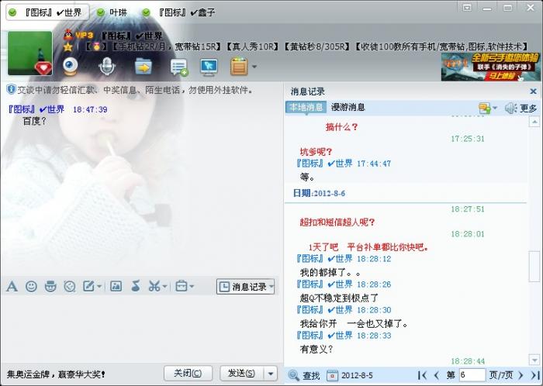Expand the toolbox briefcase dropdown arrow

[x=192, y=286]
